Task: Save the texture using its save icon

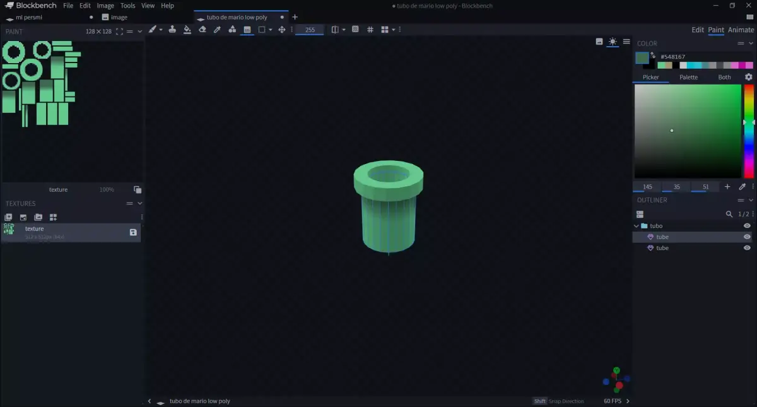Action: [x=133, y=232]
